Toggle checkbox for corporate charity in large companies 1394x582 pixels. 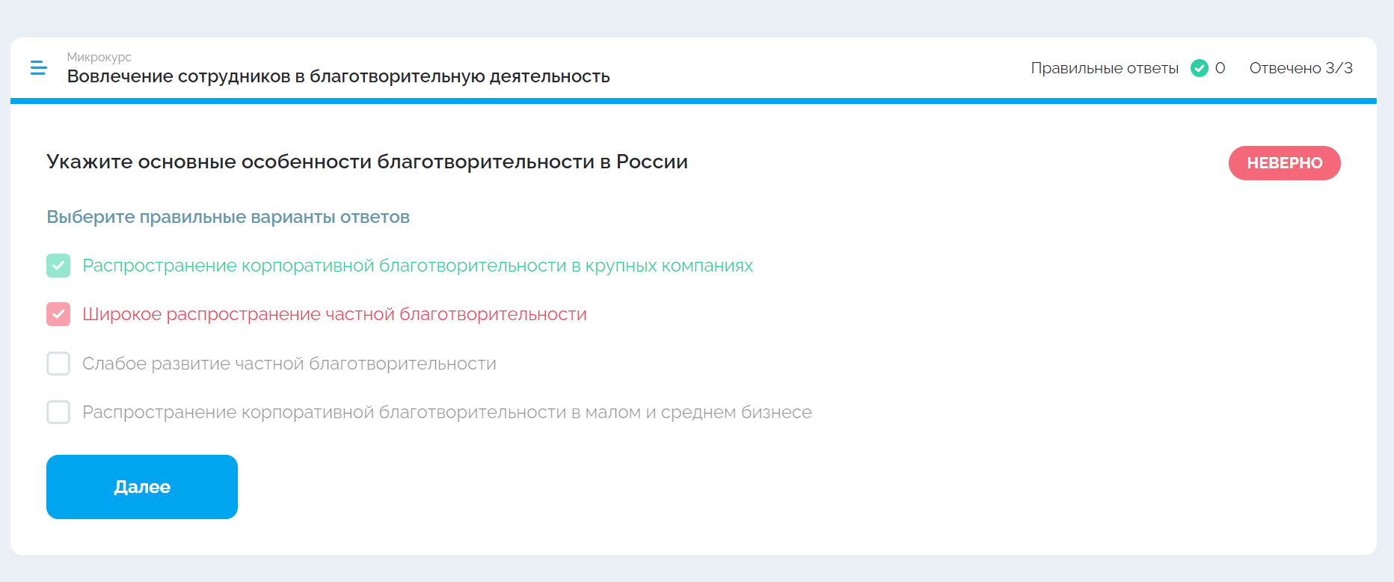tap(58, 266)
